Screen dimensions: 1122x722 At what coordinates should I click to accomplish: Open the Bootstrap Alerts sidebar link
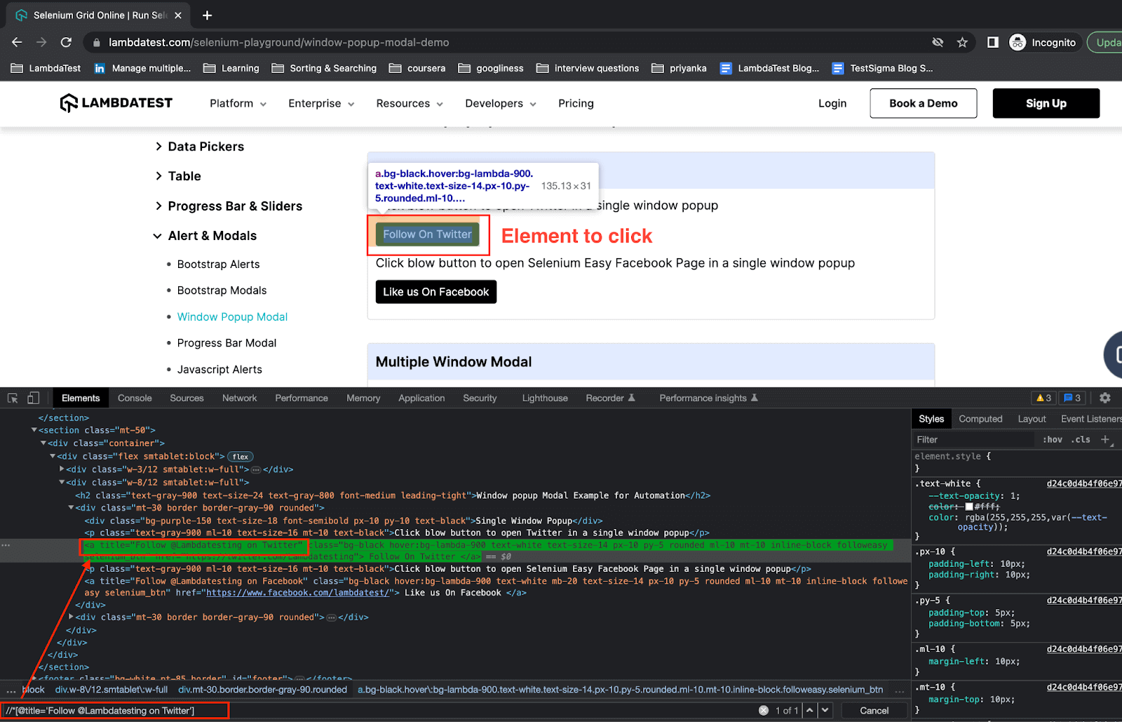point(218,265)
